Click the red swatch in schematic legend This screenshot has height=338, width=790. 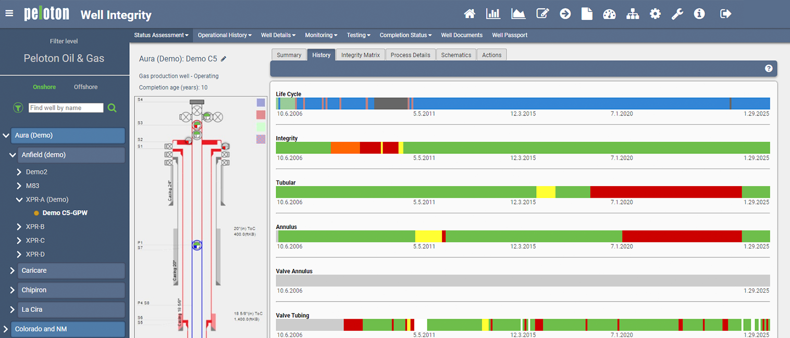pos(261,114)
